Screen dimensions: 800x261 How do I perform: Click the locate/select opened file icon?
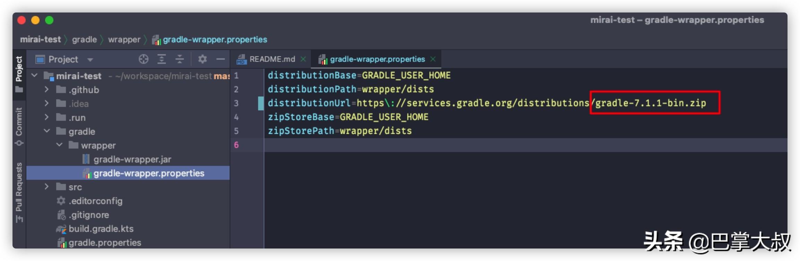(x=143, y=59)
